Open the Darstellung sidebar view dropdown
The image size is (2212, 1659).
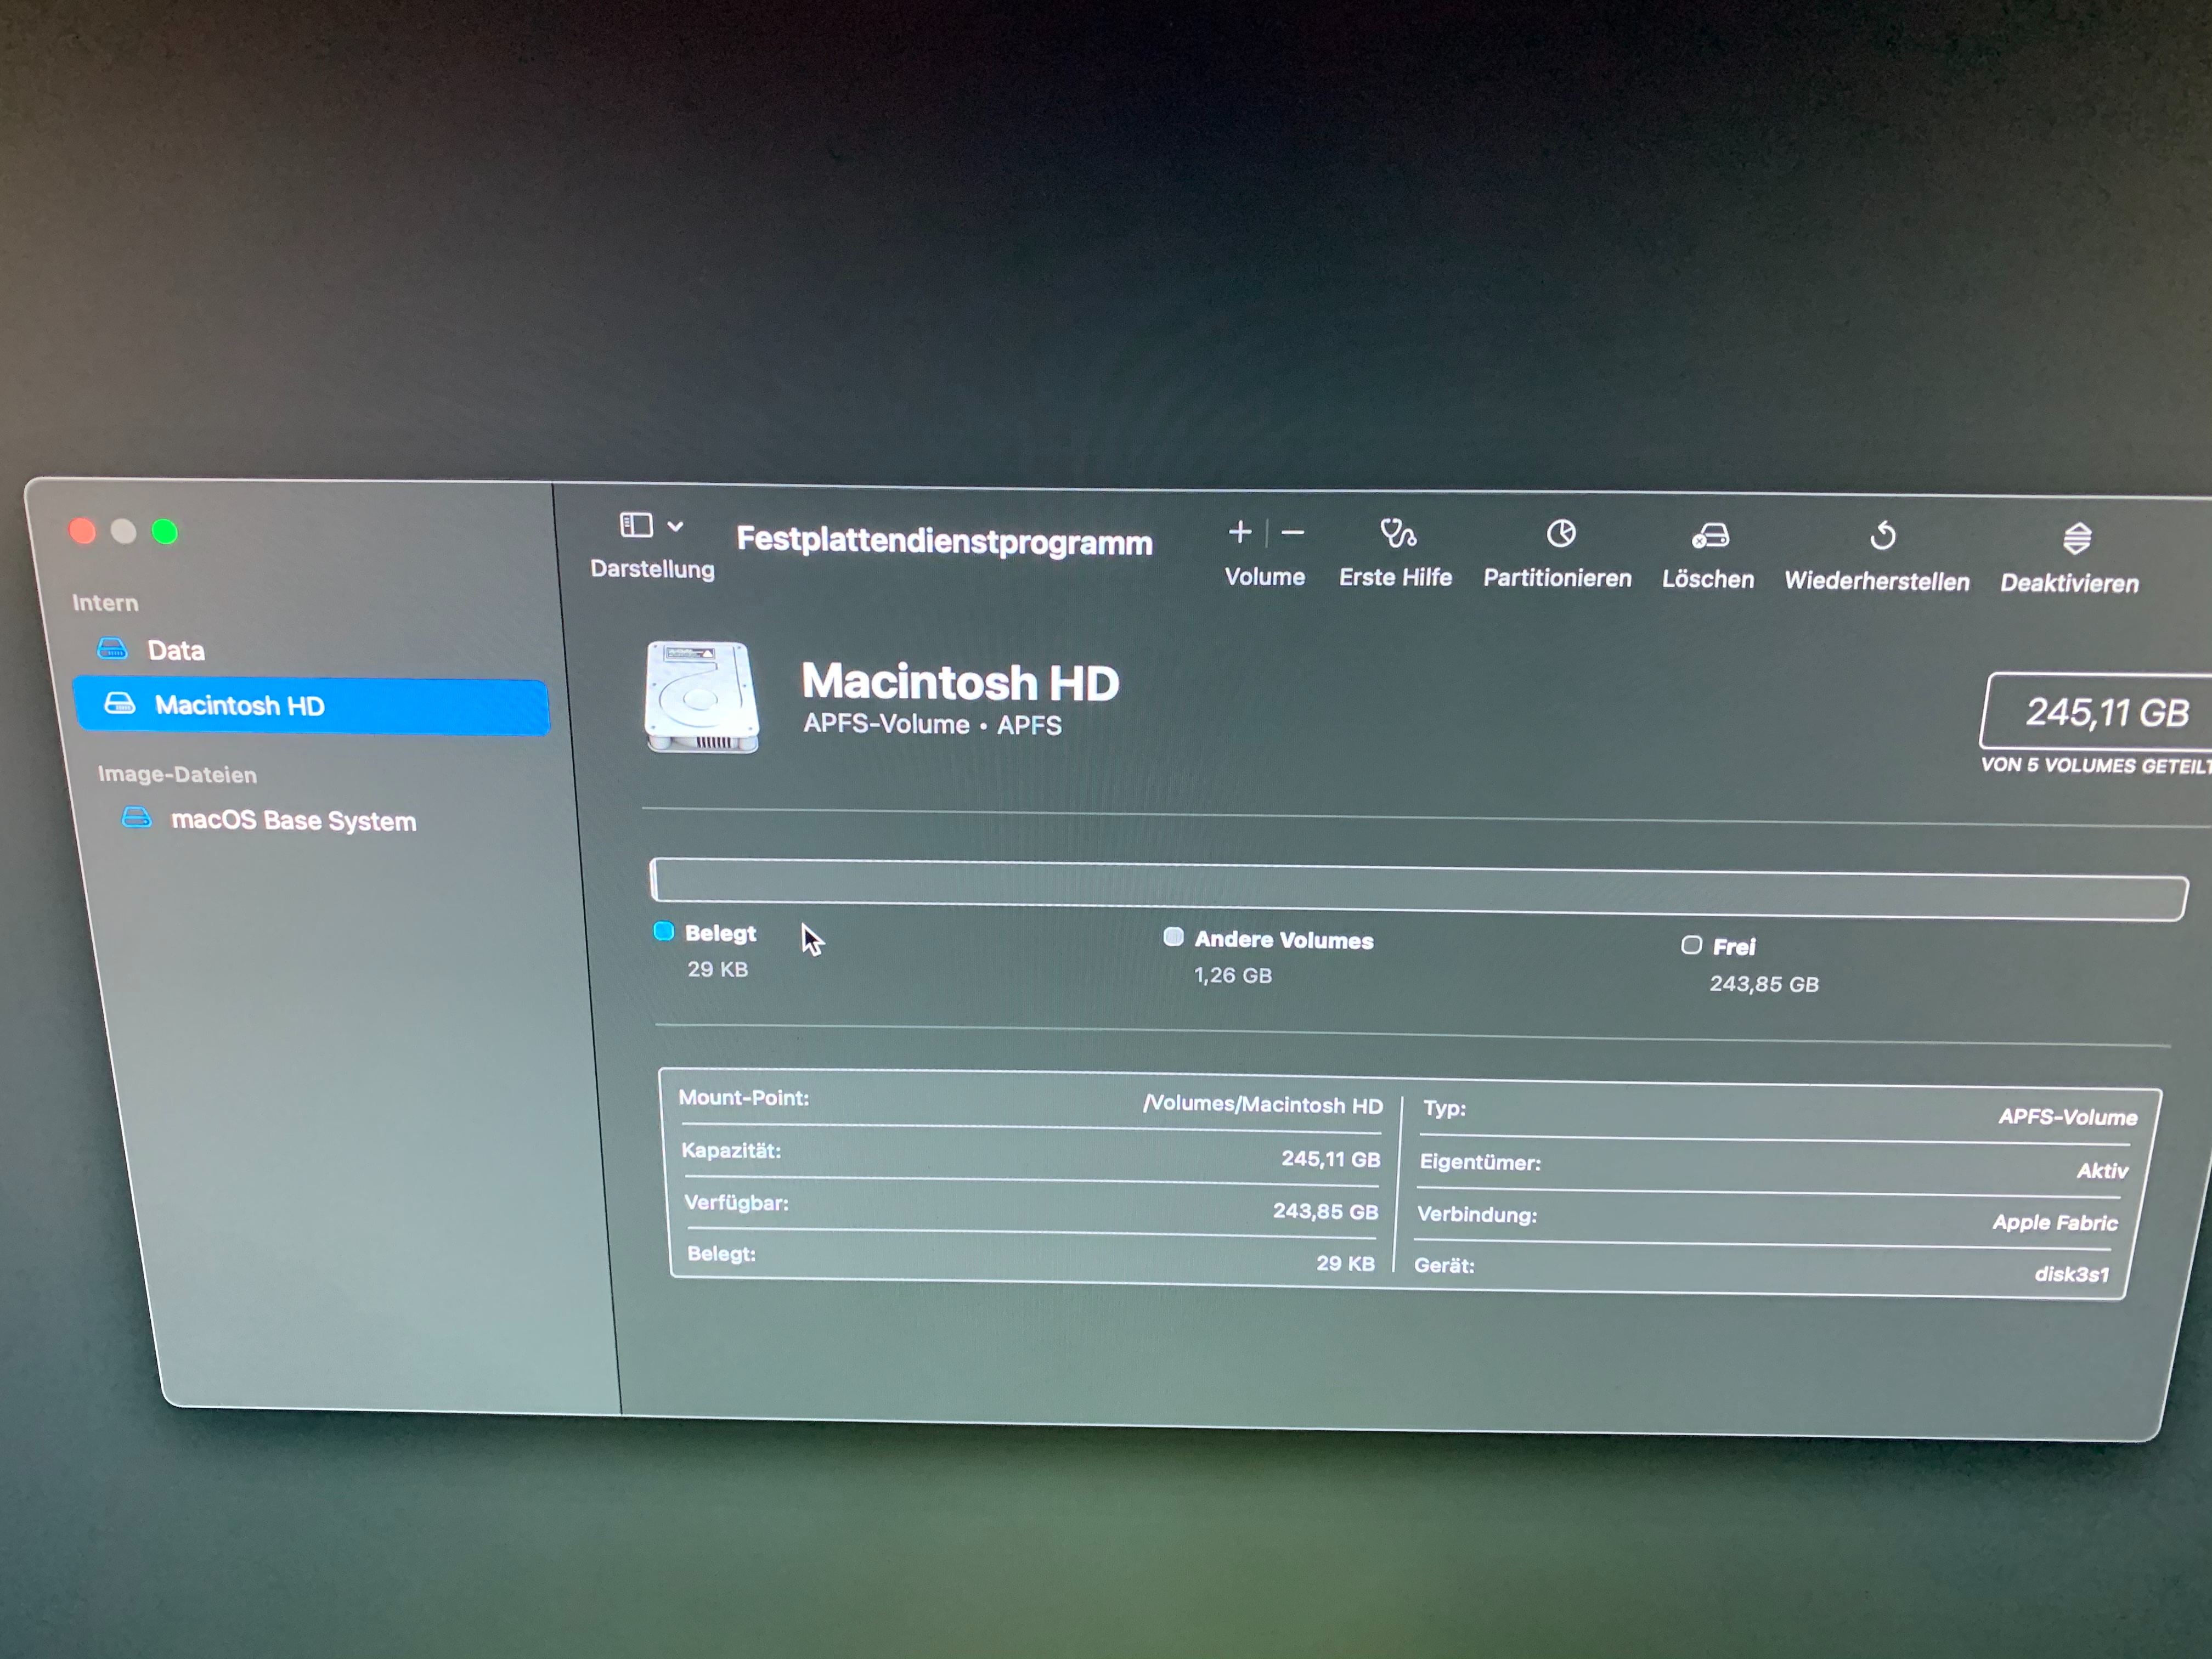point(637,525)
